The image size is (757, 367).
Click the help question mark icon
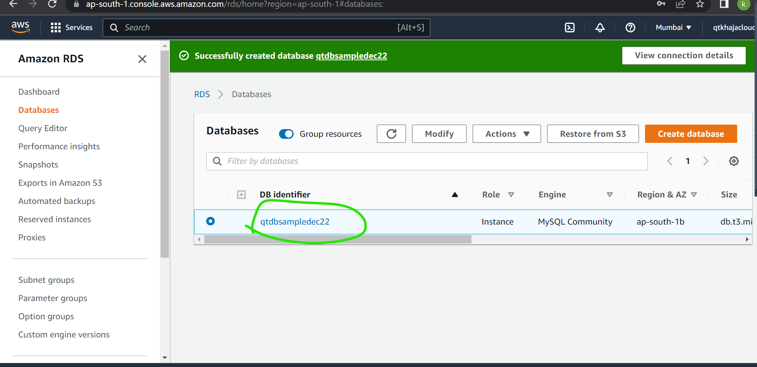pos(630,28)
